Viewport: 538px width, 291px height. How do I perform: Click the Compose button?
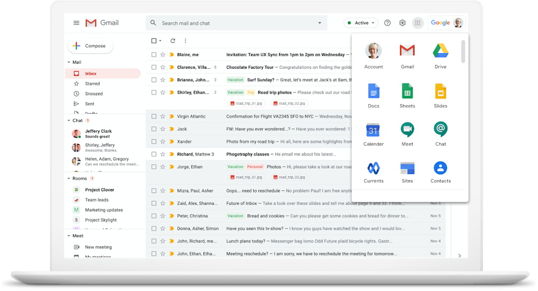coord(91,46)
